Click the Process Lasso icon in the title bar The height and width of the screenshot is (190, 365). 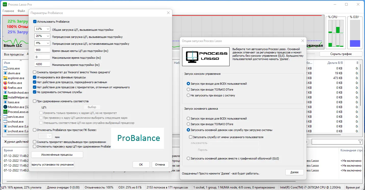[x=5, y=4]
